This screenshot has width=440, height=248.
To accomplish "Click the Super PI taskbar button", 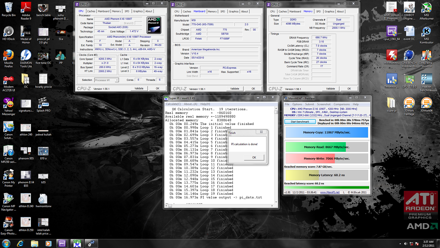I will (77, 243).
